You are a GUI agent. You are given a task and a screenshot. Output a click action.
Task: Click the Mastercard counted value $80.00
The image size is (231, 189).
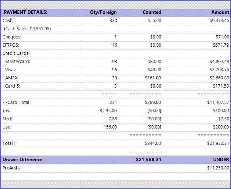(x=154, y=62)
